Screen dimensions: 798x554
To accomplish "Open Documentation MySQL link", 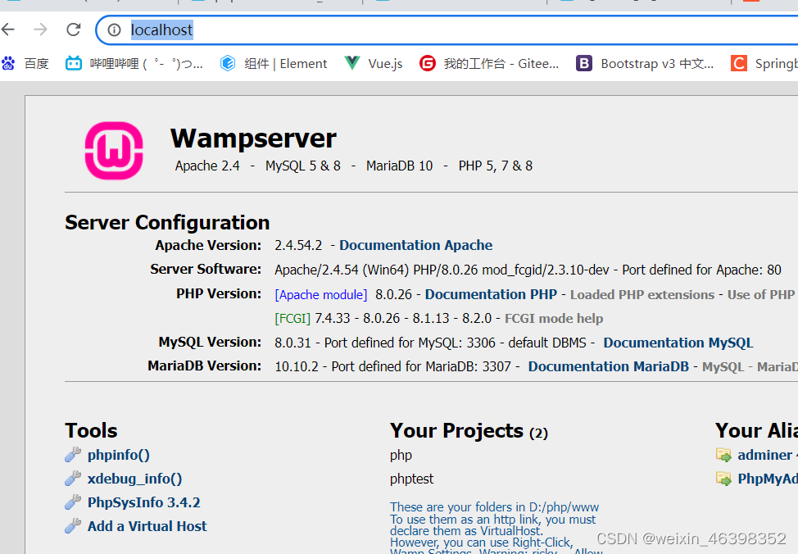I will (x=678, y=343).
